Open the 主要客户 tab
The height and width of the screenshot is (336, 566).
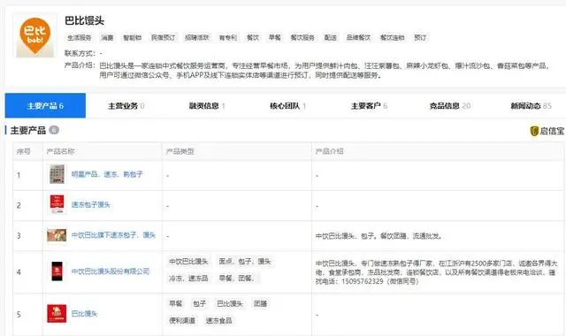[369, 106]
